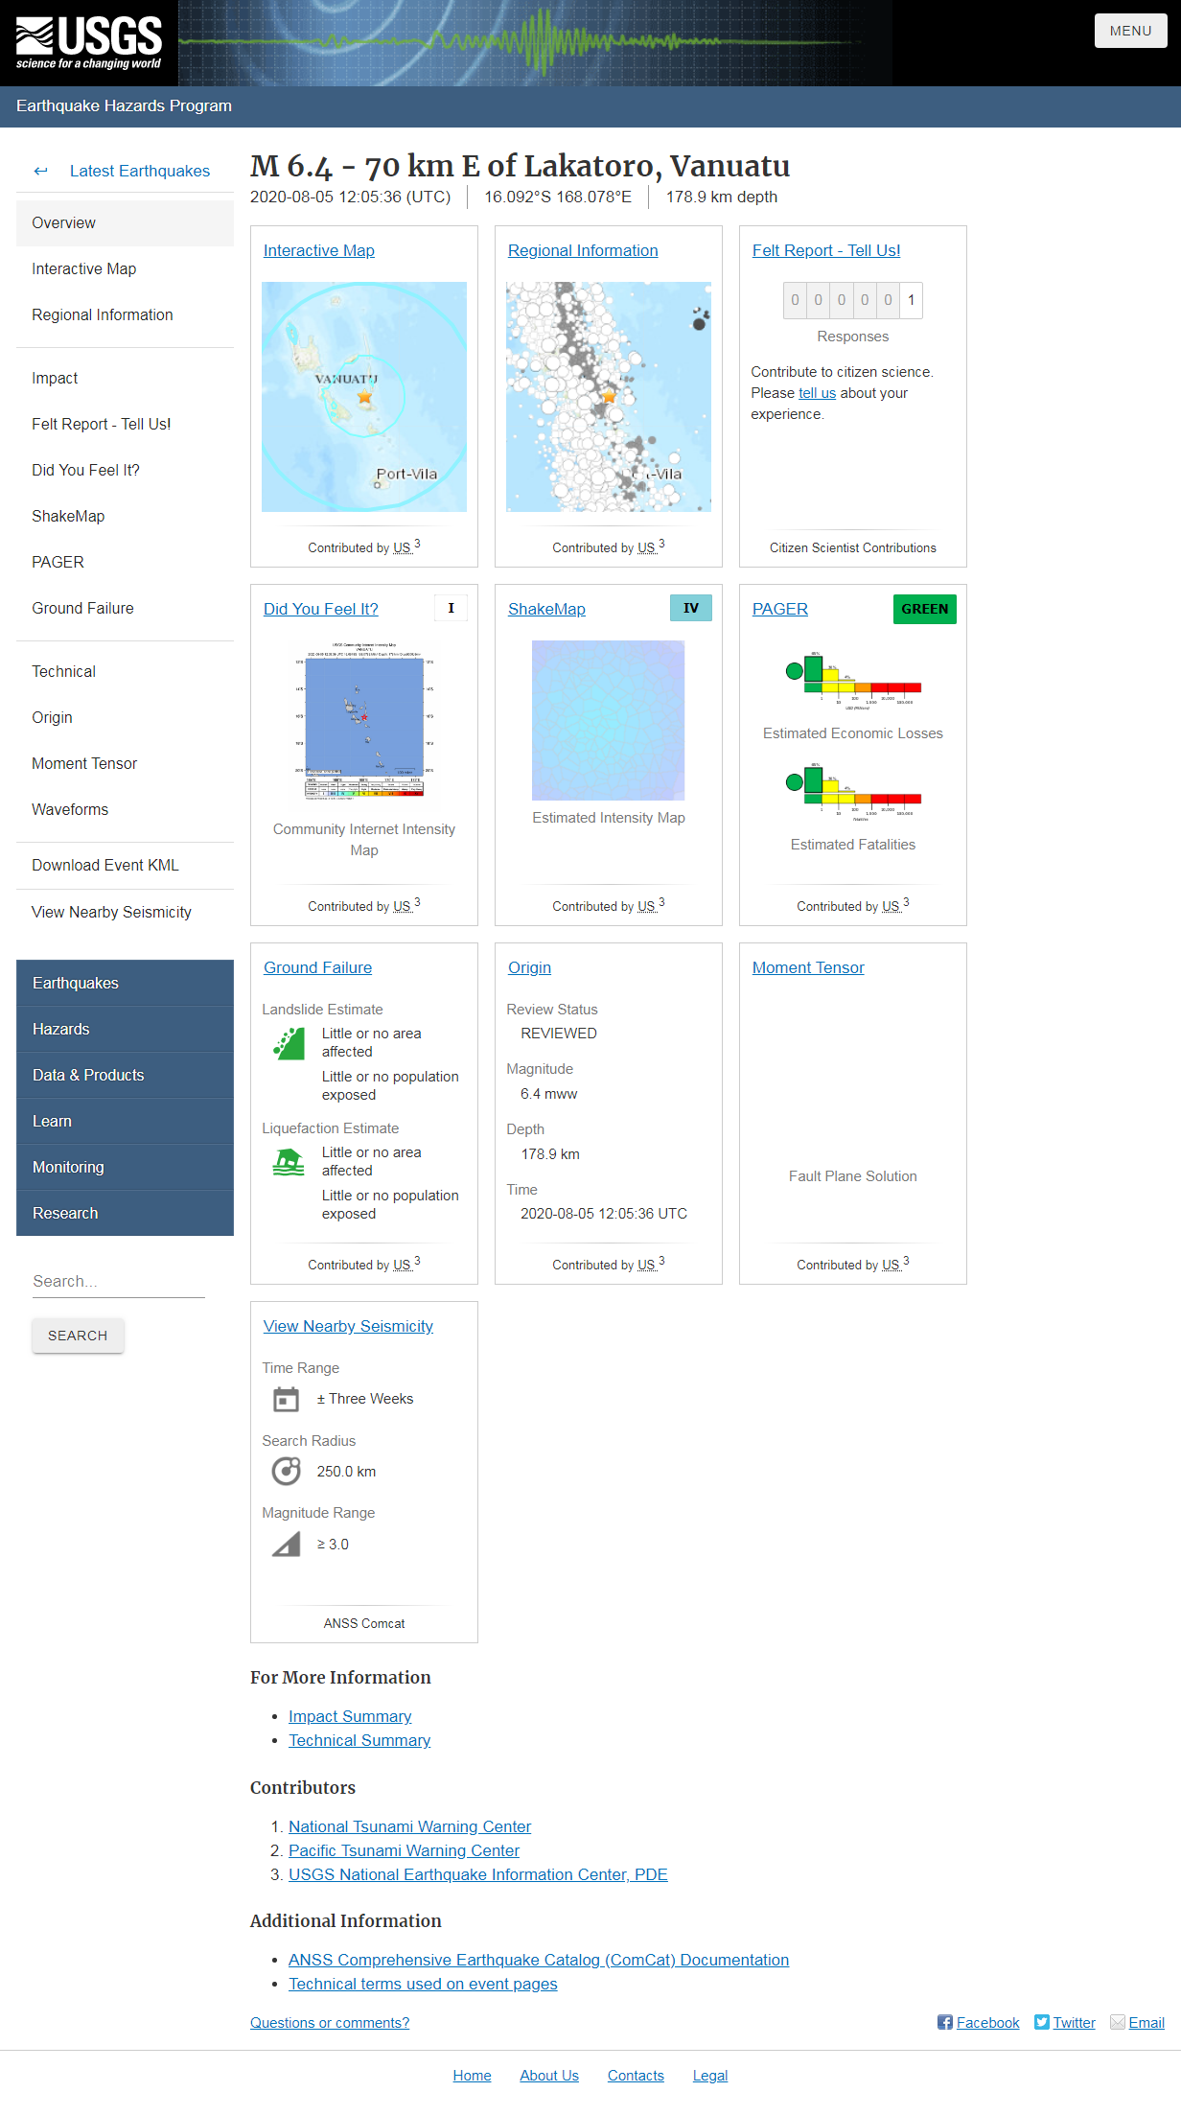
Task: Click the calendar Time Range icon
Action: [286, 1400]
